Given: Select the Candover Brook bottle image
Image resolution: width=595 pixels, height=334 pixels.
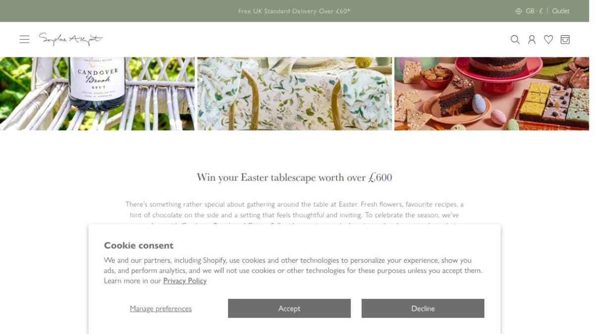Looking at the screenshot, I should coord(97,94).
